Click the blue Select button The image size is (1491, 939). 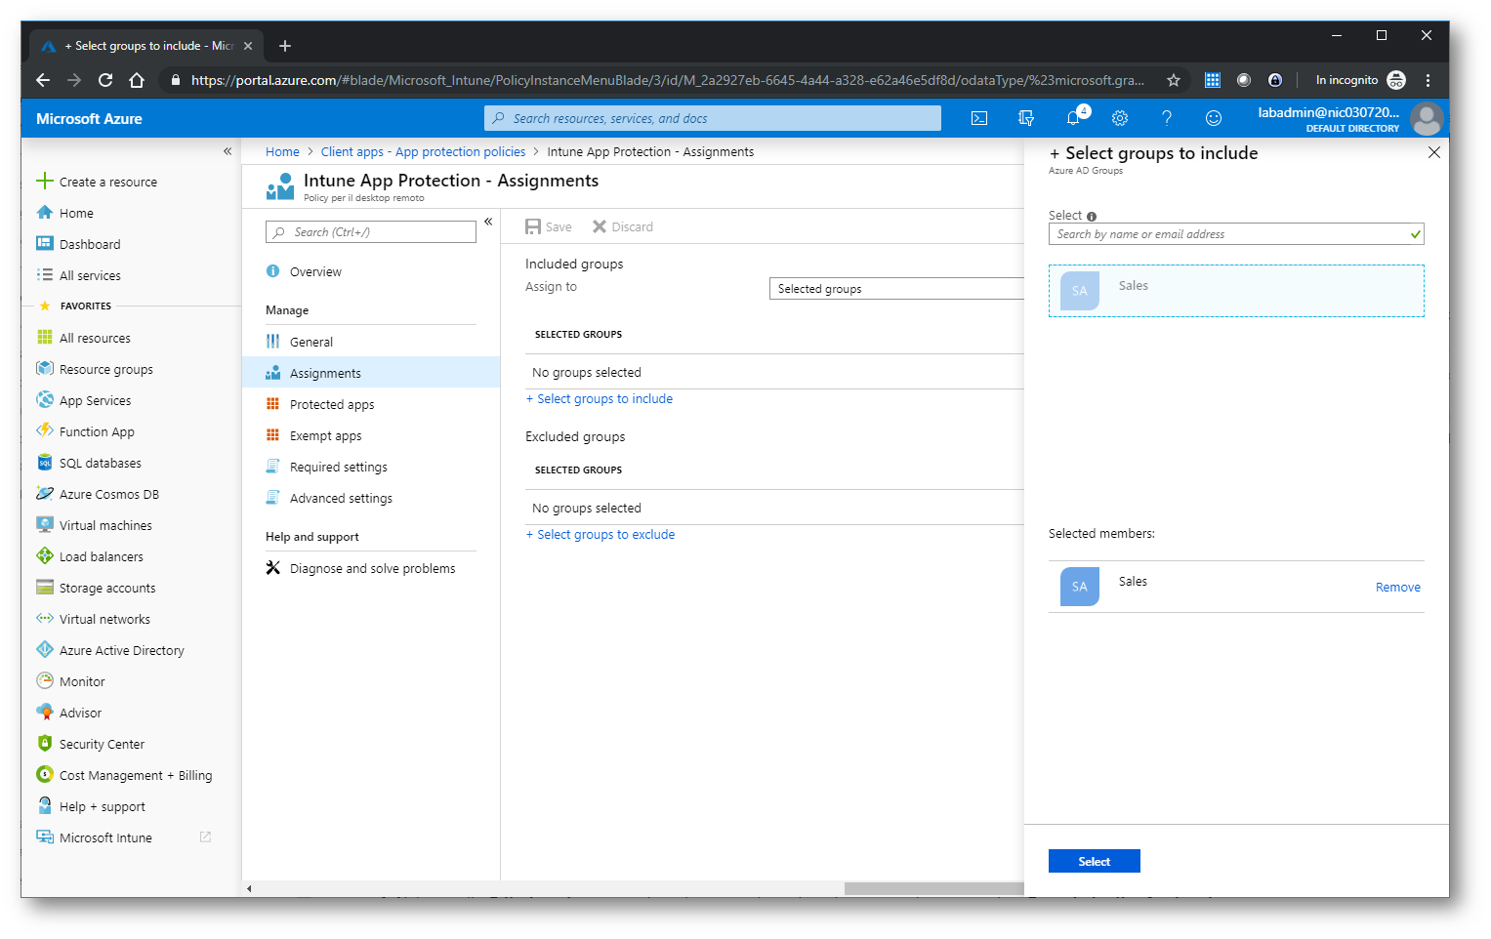[x=1094, y=861]
